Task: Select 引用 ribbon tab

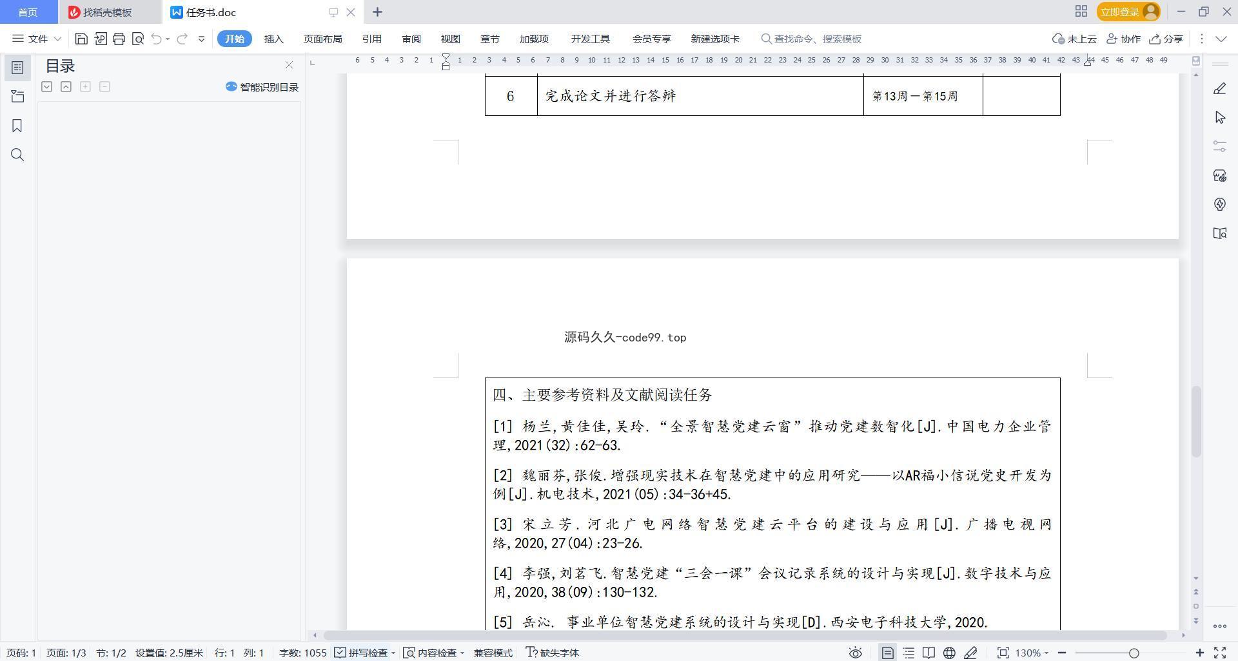Action: (371, 39)
